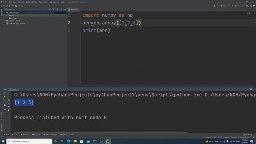
Task: Click the arr=np.array code line
Action: [x=112, y=23]
